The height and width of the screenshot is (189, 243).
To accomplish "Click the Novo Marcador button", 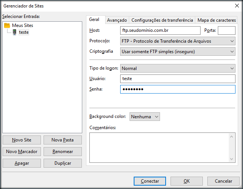I will (21, 152).
